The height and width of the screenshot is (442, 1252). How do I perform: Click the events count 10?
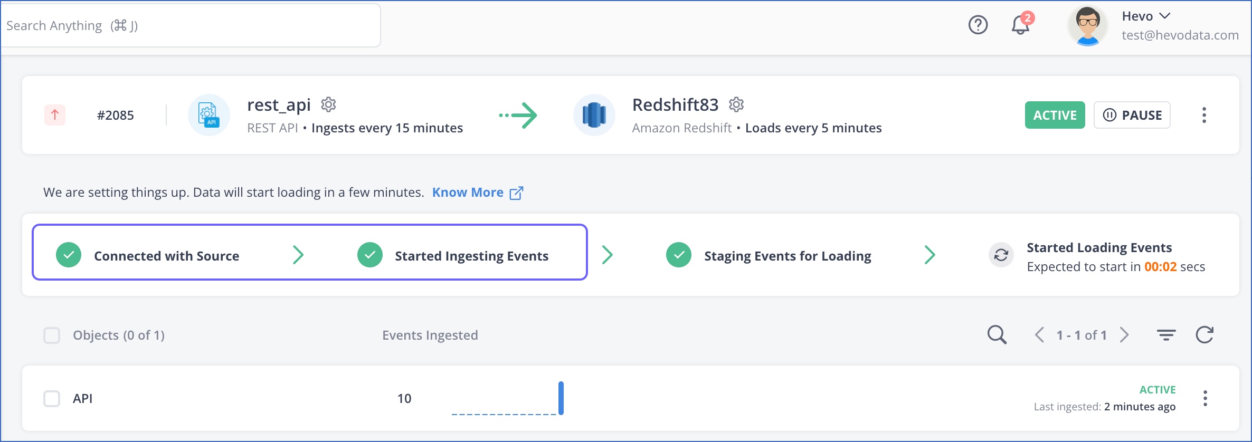tap(404, 399)
